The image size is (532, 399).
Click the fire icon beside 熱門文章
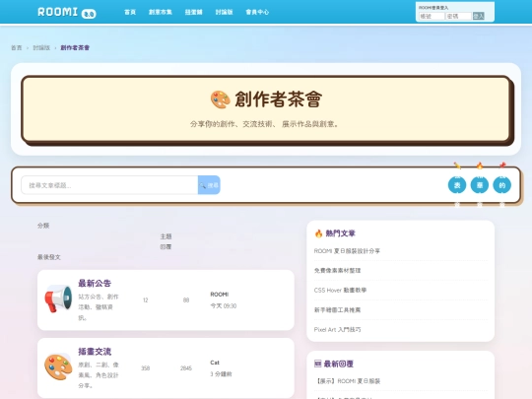point(318,233)
